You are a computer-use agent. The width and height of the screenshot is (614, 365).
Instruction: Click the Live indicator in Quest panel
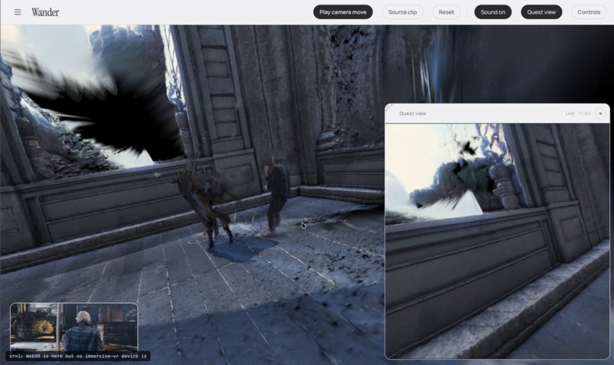tap(569, 114)
